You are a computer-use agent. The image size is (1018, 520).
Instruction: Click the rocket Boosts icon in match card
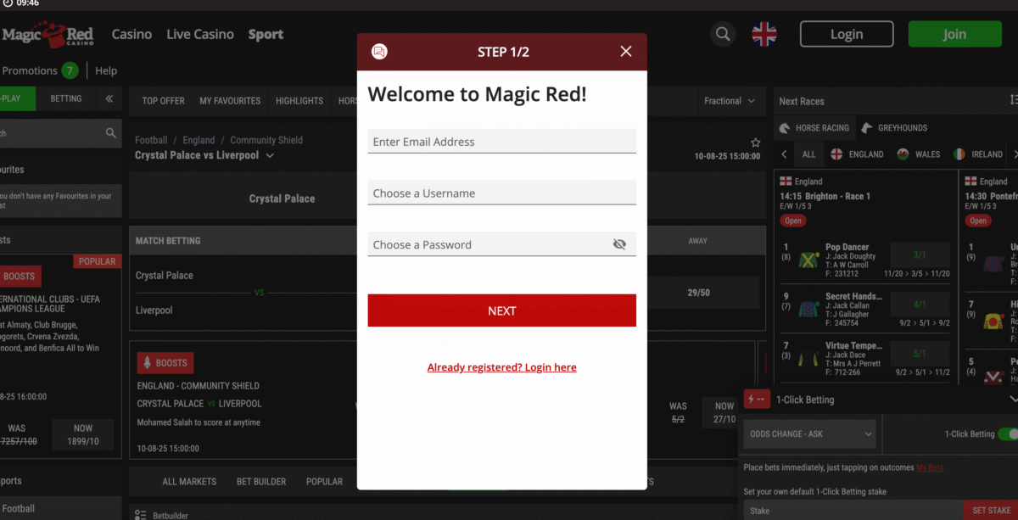pos(147,363)
